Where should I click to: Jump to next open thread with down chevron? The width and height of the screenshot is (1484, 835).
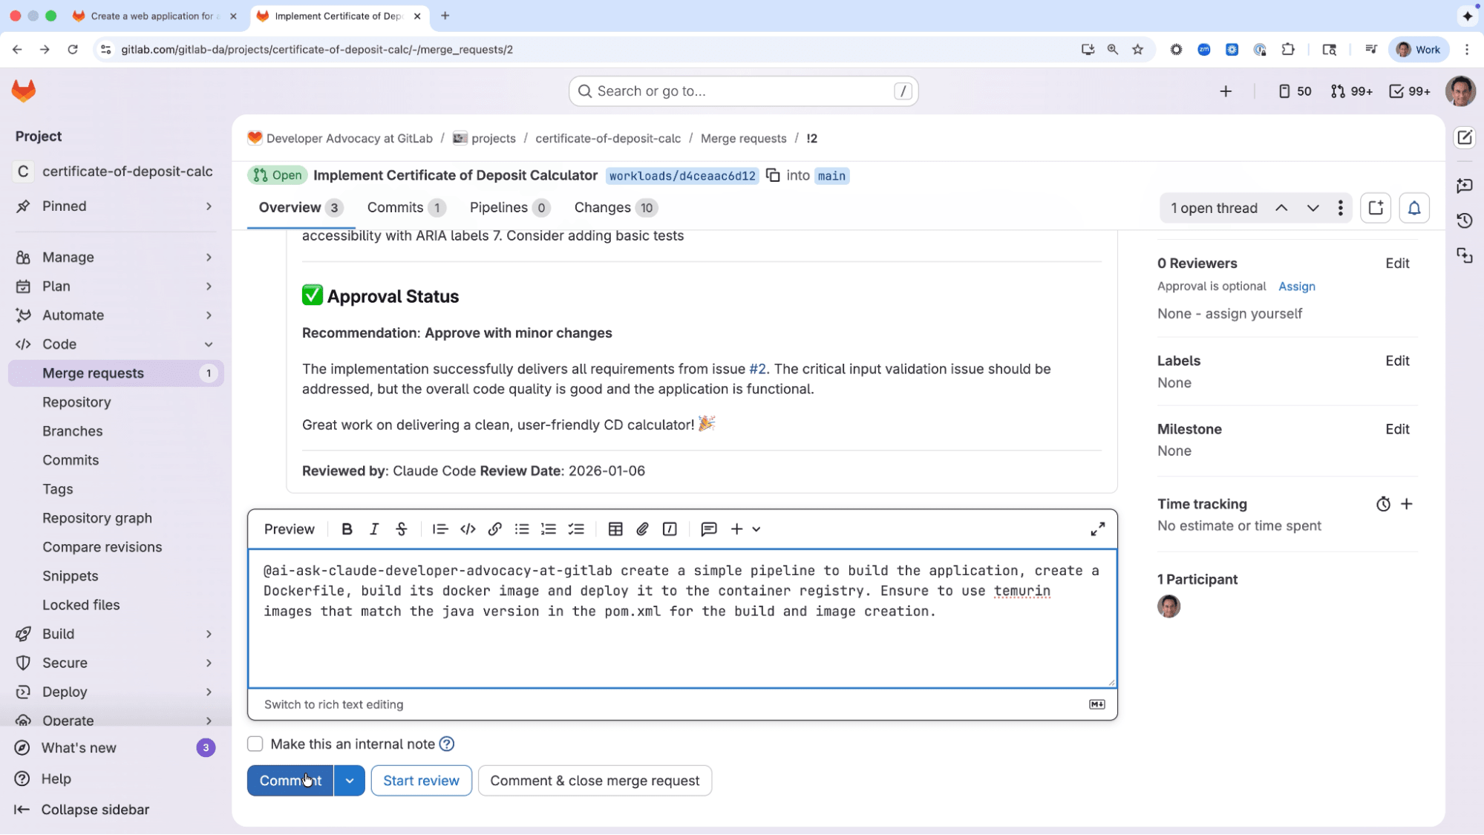pyautogui.click(x=1313, y=208)
